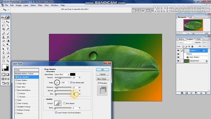Select the Pen tool
Image resolution: width=211 pixels, height=119 pixels.
tap(4, 53)
